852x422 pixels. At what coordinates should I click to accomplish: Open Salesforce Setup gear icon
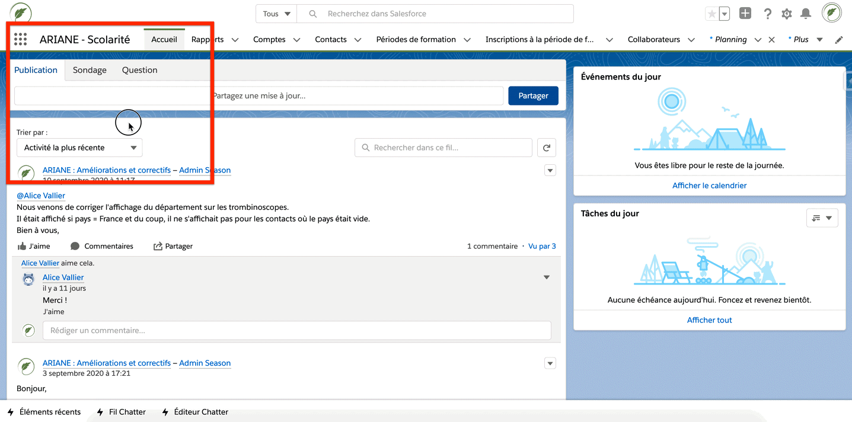[787, 13]
